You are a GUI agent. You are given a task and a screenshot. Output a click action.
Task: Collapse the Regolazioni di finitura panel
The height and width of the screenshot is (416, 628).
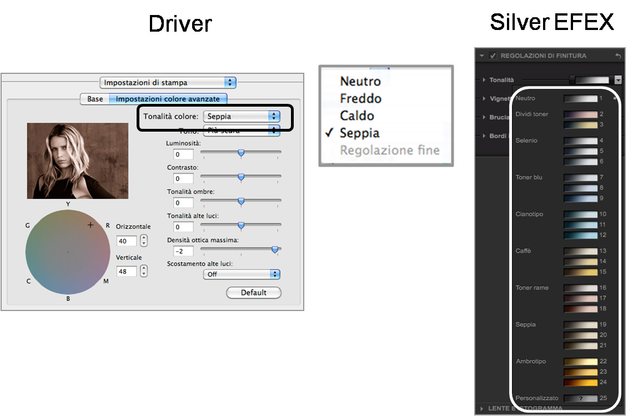click(x=482, y=56)
